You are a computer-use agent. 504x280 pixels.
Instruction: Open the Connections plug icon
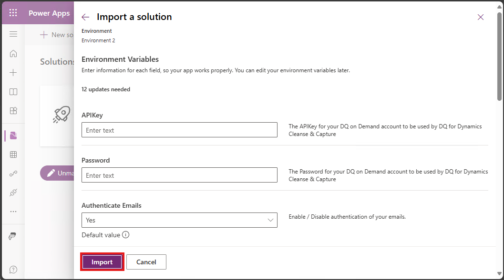pos(13,193)
